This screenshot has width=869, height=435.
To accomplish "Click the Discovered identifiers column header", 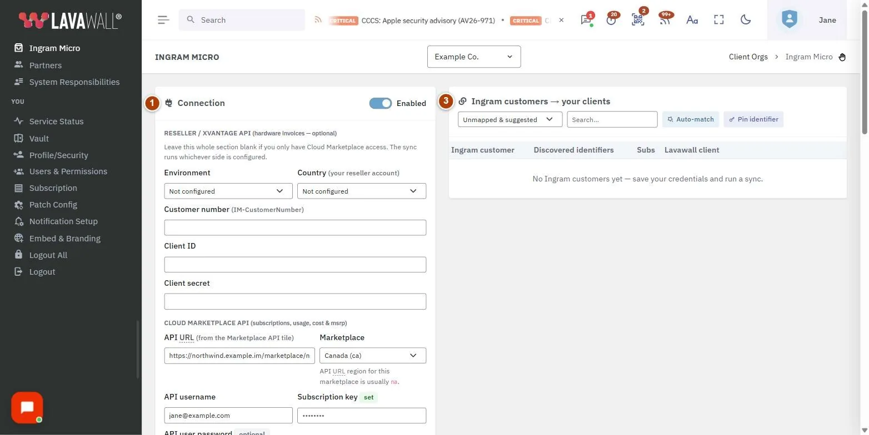I will point(573,150).
